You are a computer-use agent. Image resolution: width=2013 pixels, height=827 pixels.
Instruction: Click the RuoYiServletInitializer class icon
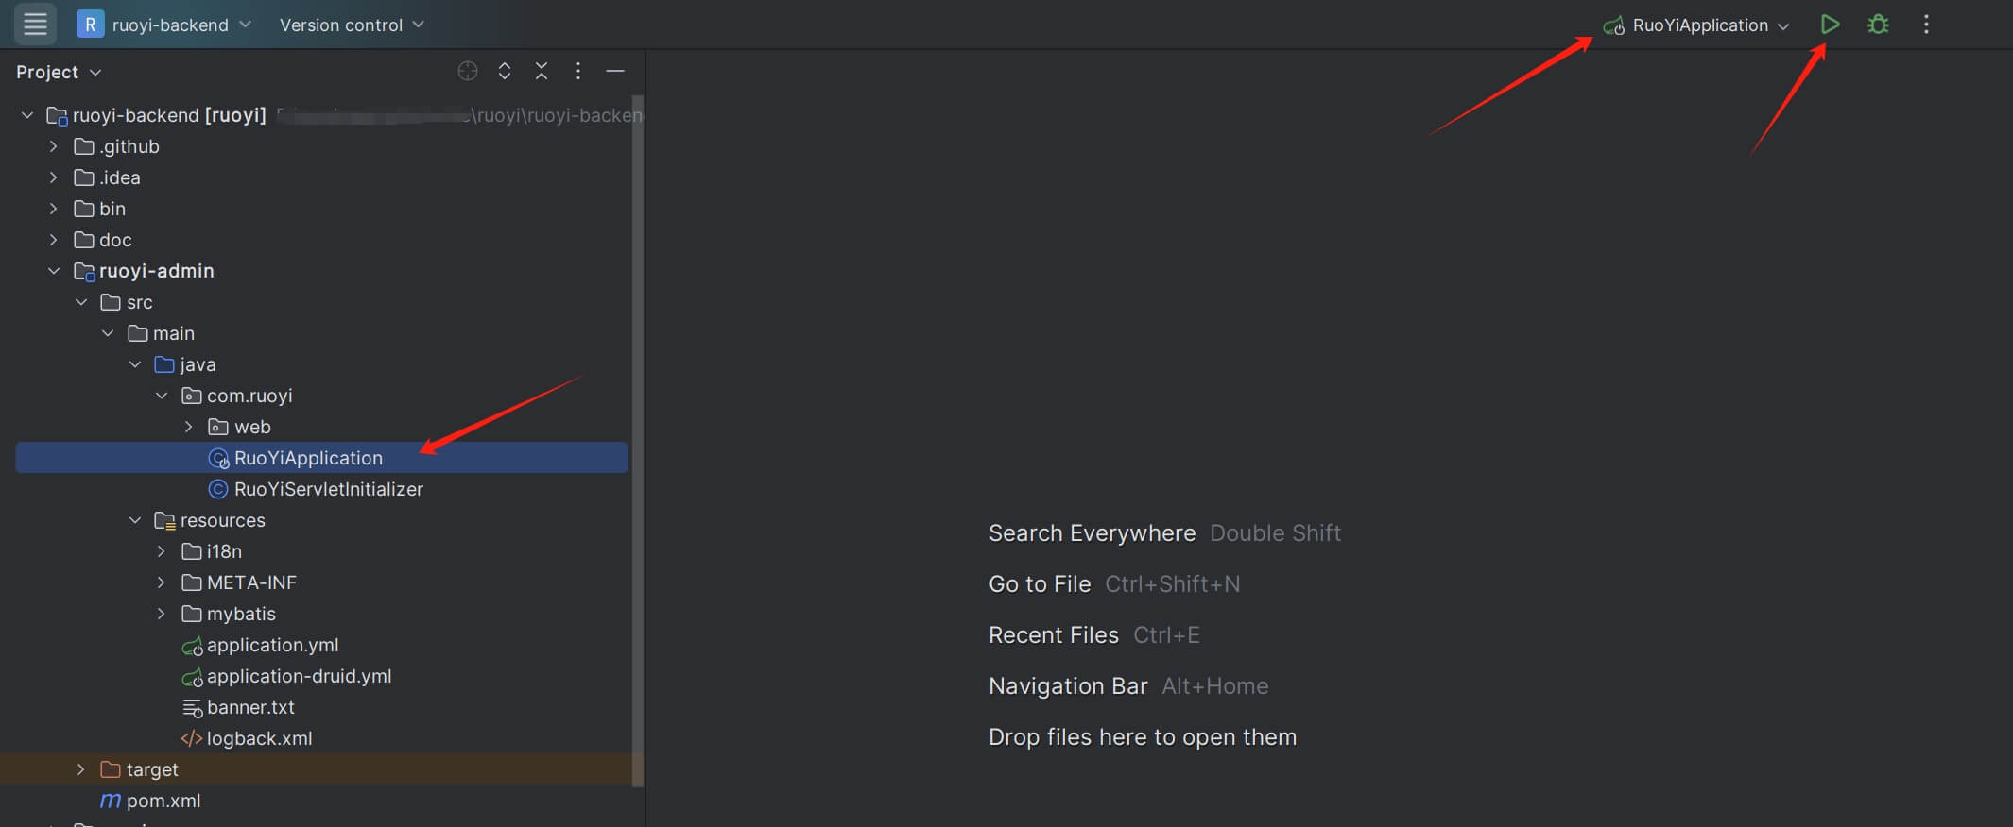coord(218,489)
